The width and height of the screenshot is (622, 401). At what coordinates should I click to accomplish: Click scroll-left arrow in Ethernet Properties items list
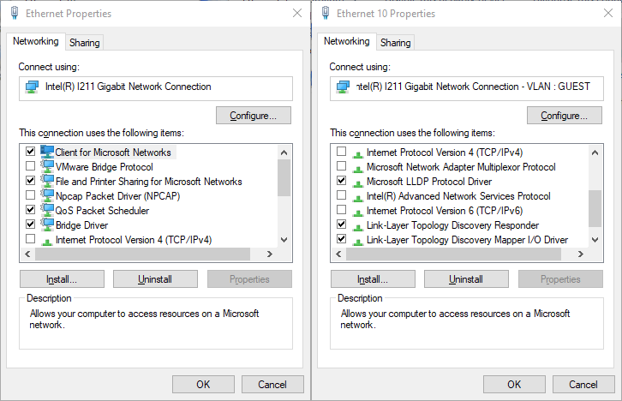coord(27,254)
